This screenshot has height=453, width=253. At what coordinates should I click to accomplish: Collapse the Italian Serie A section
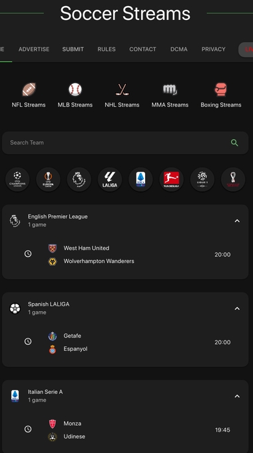click(x=237, y=396)
